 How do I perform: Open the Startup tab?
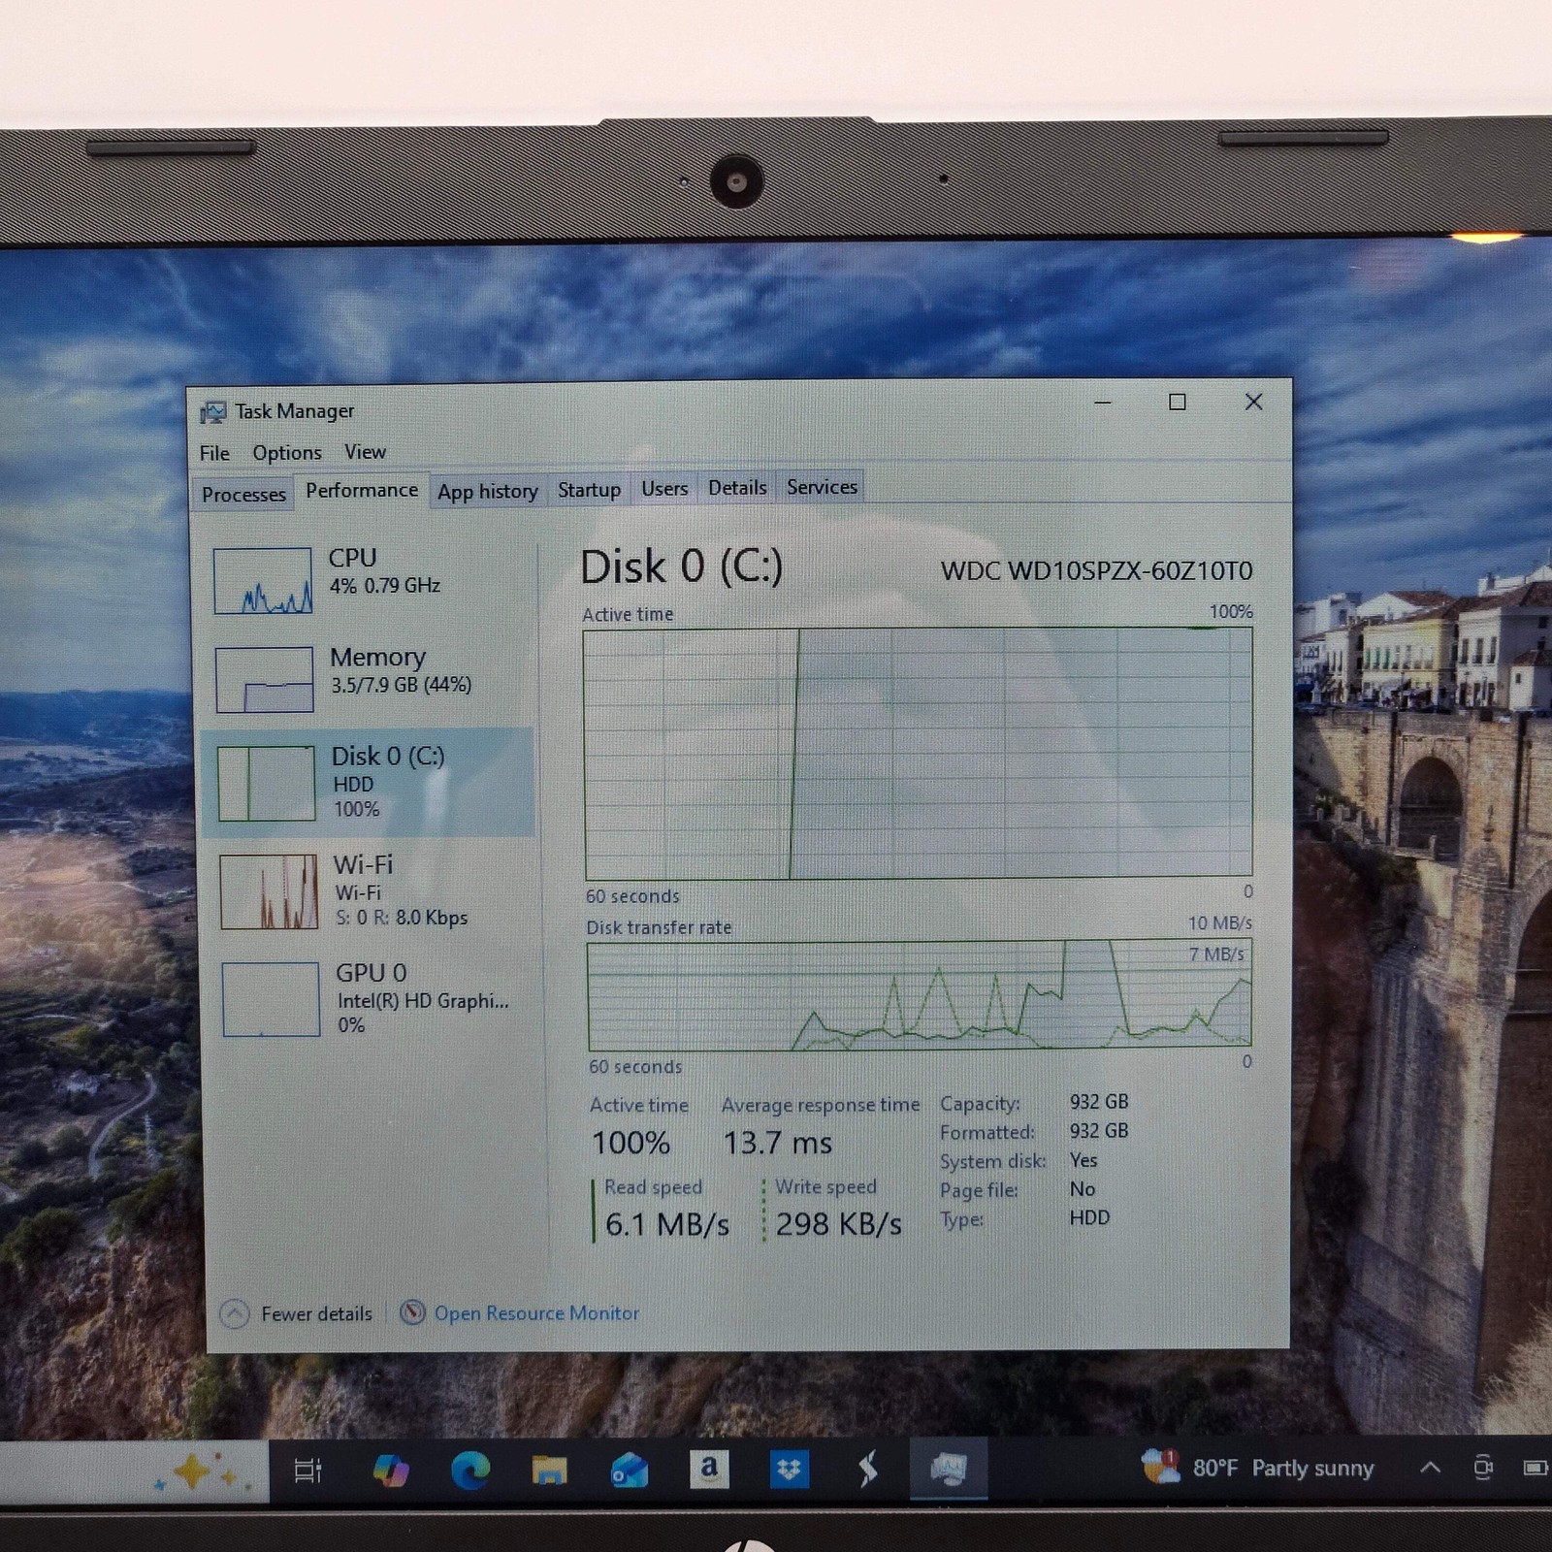(589, 489)
